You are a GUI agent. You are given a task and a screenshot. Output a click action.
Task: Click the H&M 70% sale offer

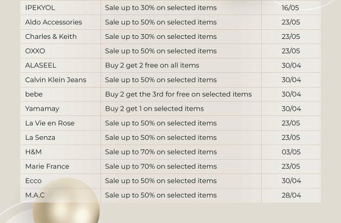161,152
